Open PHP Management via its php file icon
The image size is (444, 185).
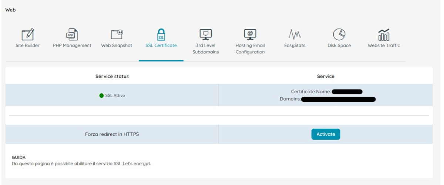pyautogui.click(x=72, y=34)
